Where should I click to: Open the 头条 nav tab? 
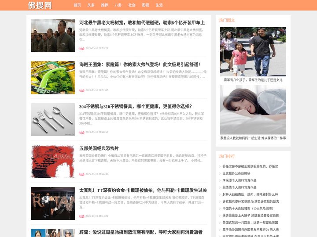tap(91, 5)
